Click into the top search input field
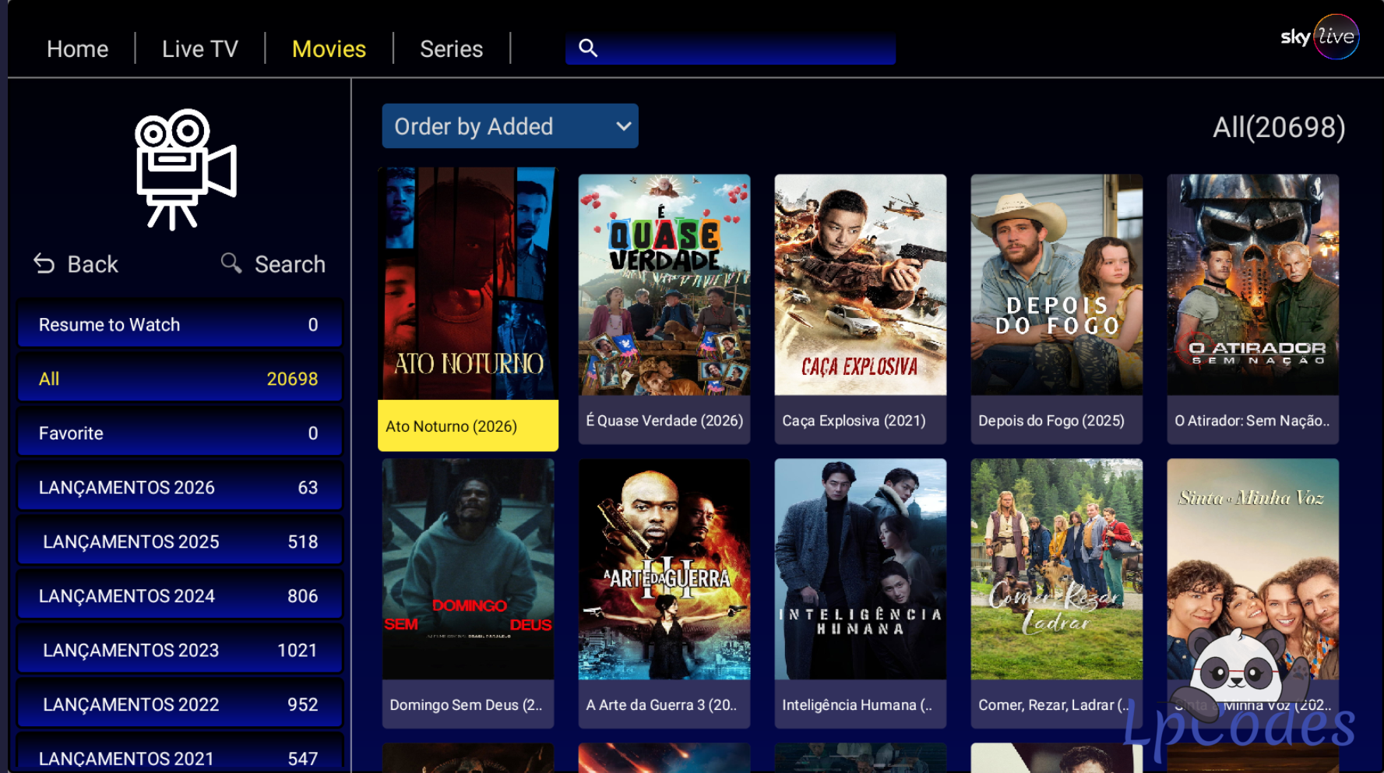 (731, 48)
